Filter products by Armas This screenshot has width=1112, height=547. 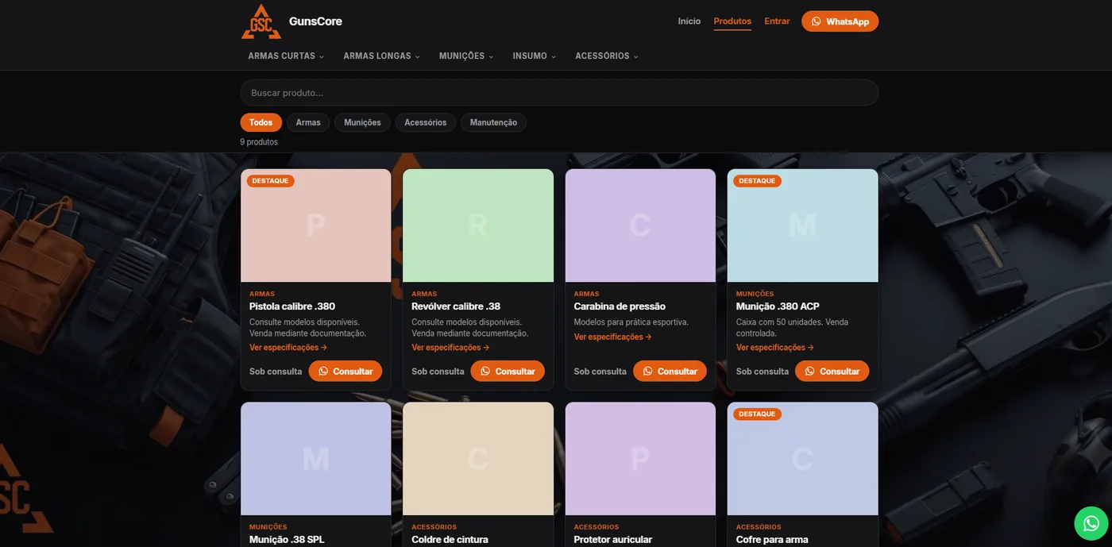(x=308, y=122)
